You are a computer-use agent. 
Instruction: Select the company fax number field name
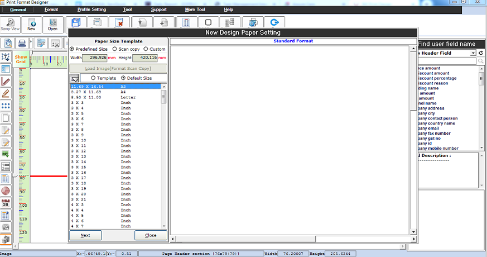pyautogui.click(x=434, y=134)
